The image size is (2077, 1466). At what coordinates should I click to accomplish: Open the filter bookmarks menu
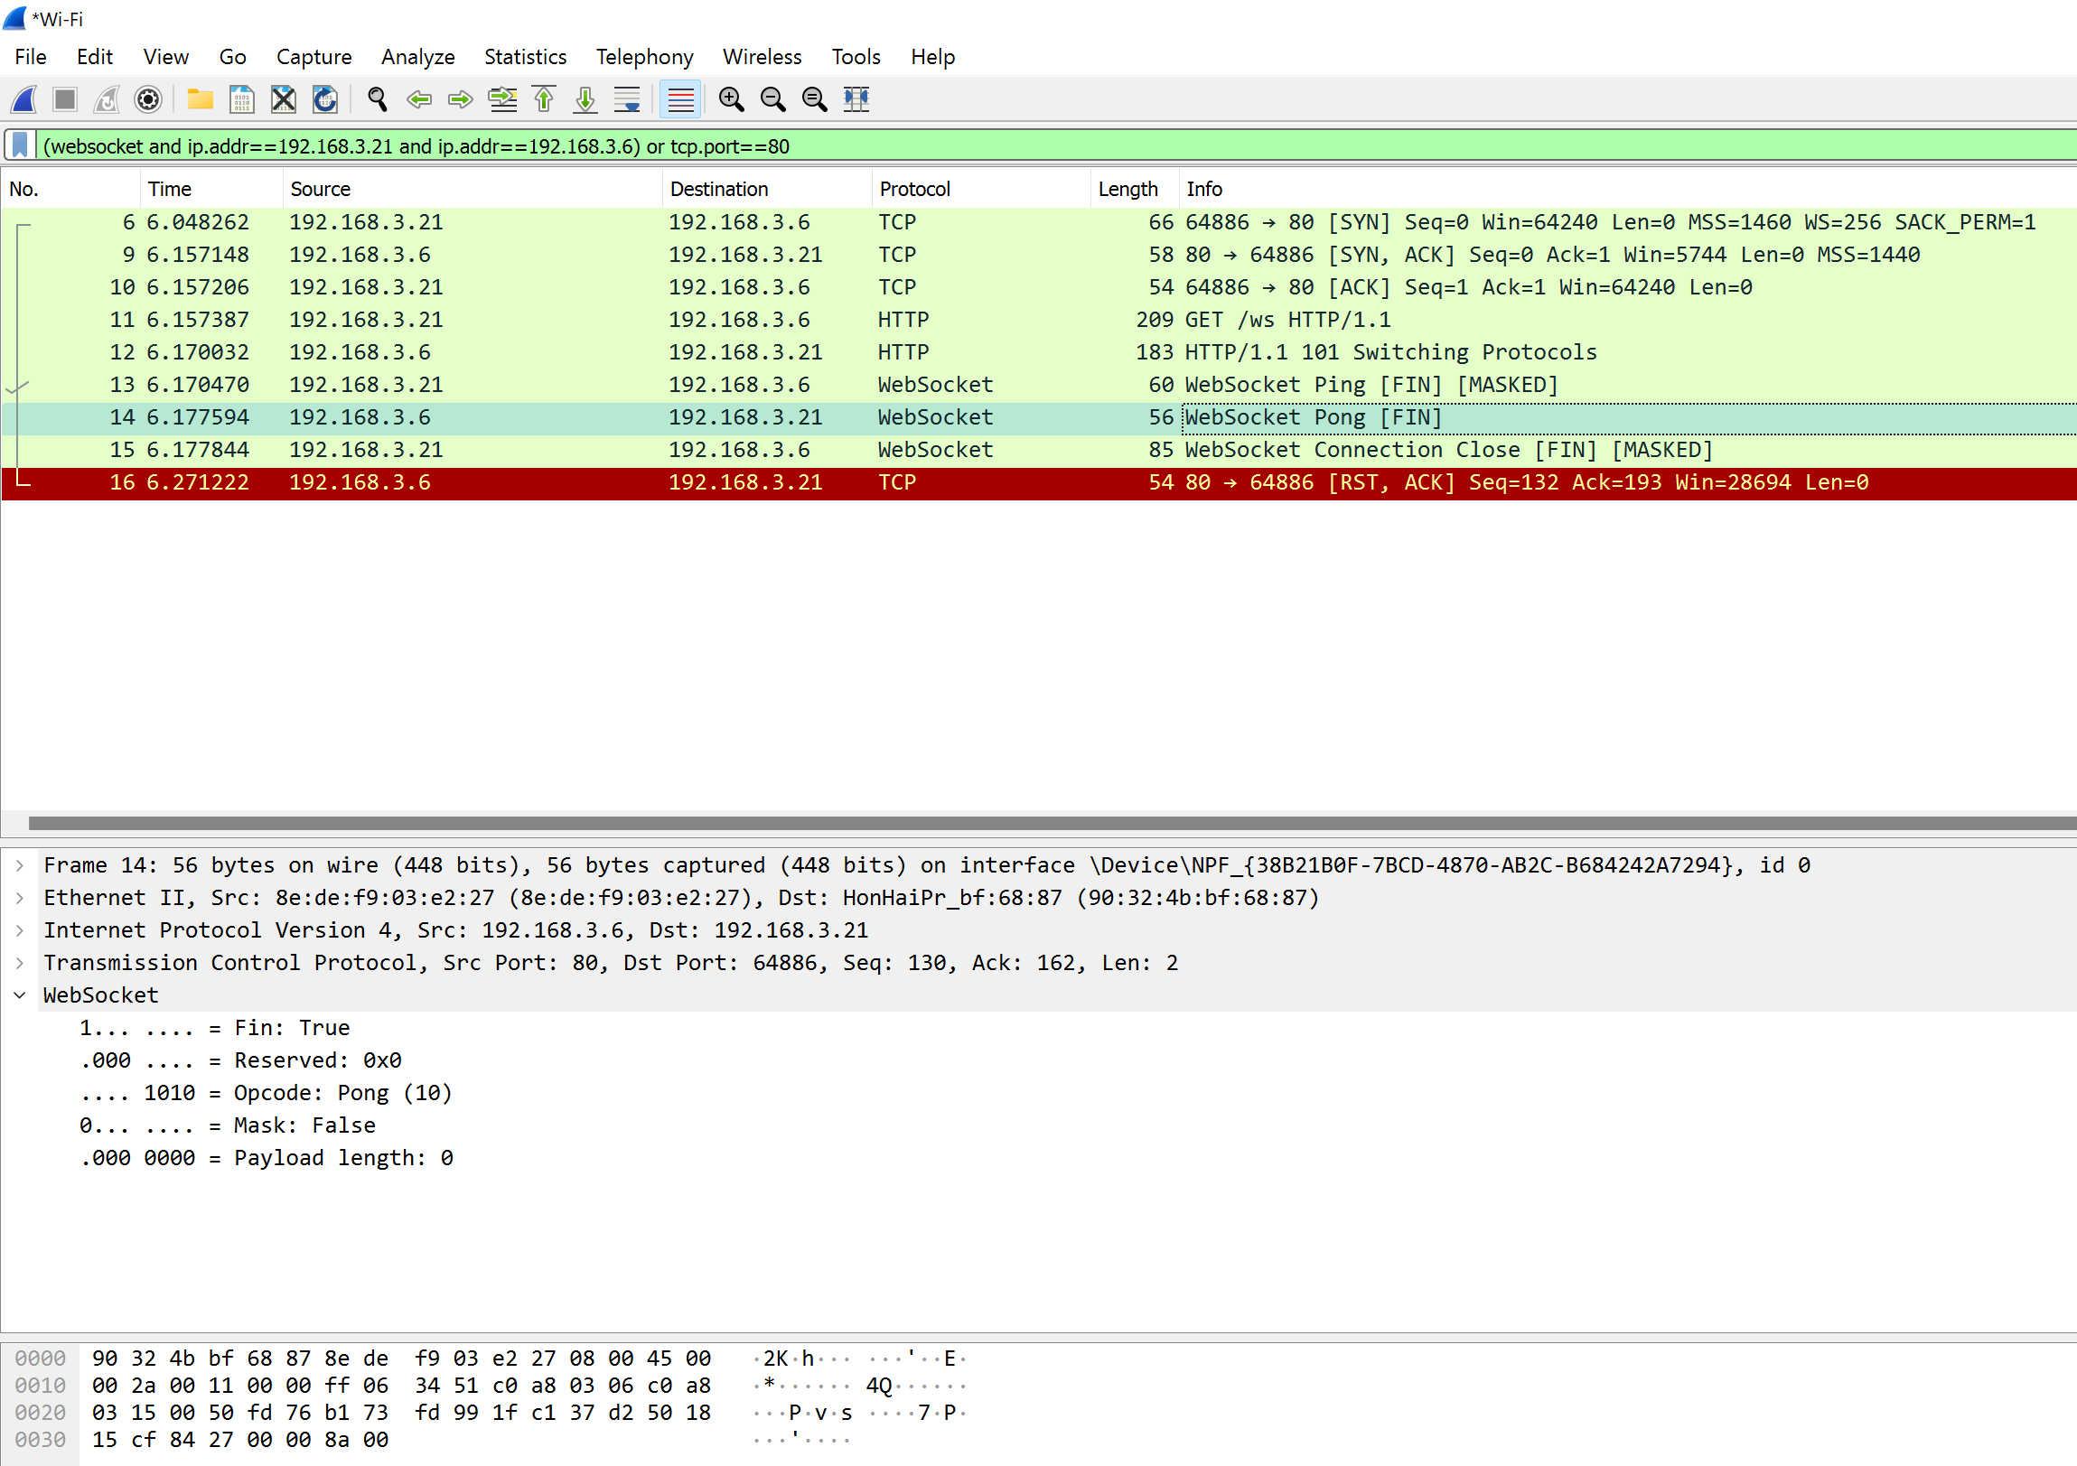pyautogui.click(x=19, y=145)
